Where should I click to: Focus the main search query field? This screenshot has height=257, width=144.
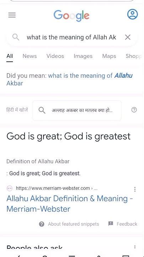pos(71,37)
